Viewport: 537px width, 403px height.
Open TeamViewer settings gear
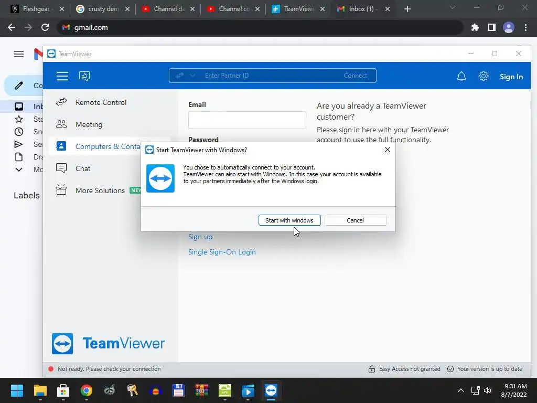coord(483,76)
